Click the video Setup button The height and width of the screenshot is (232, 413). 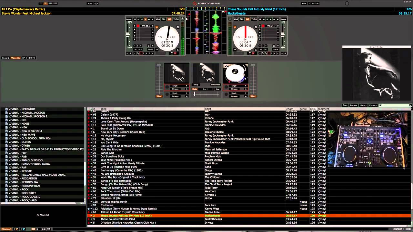[196, 85]
